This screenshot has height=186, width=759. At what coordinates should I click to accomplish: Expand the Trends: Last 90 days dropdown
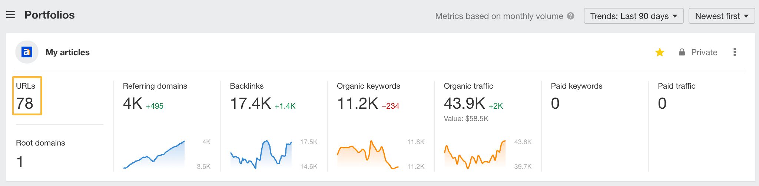coord(633,16)
